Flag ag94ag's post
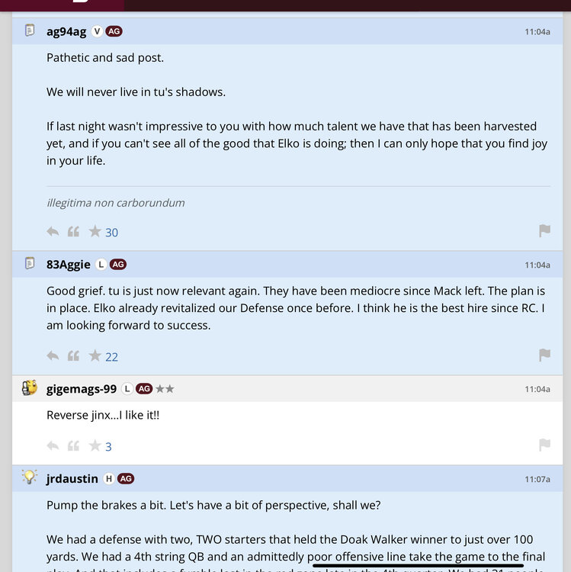This screenshot has height=572, width=571. coord(544,230)
